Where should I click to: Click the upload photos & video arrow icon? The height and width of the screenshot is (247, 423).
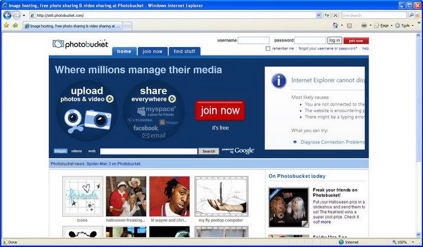(x=109, y=99)
